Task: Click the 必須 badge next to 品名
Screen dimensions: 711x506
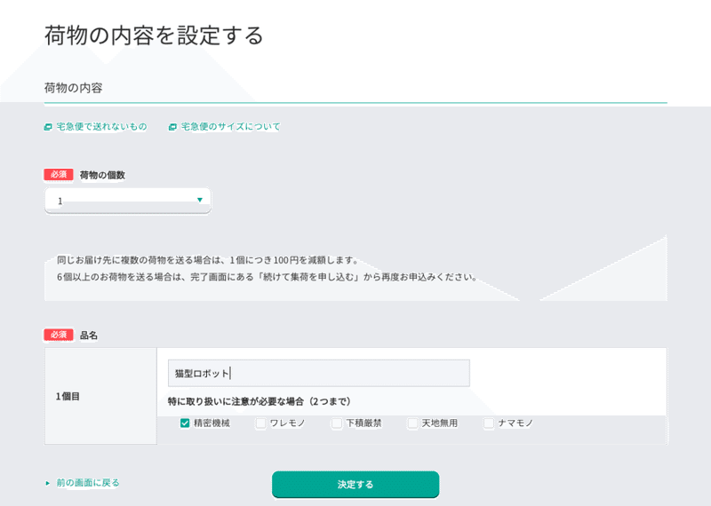Action: (x=59, y=335)
